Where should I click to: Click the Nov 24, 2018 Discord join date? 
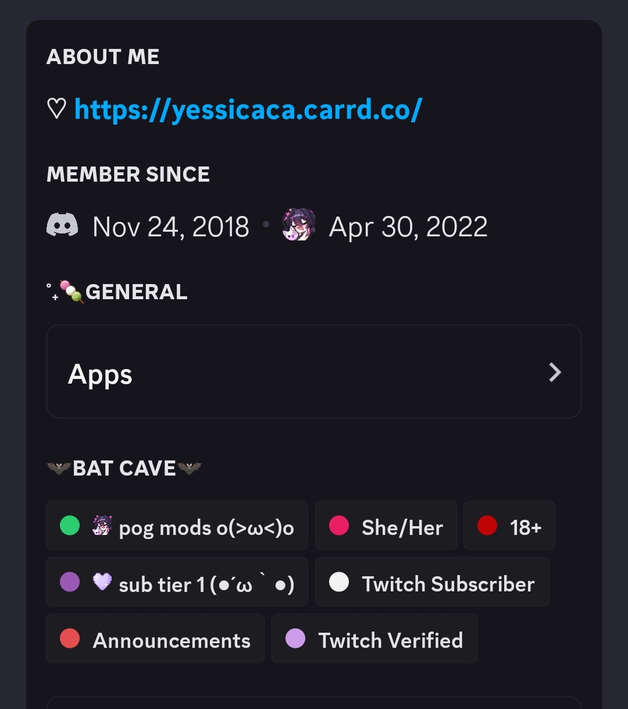[x=171, y=226]
